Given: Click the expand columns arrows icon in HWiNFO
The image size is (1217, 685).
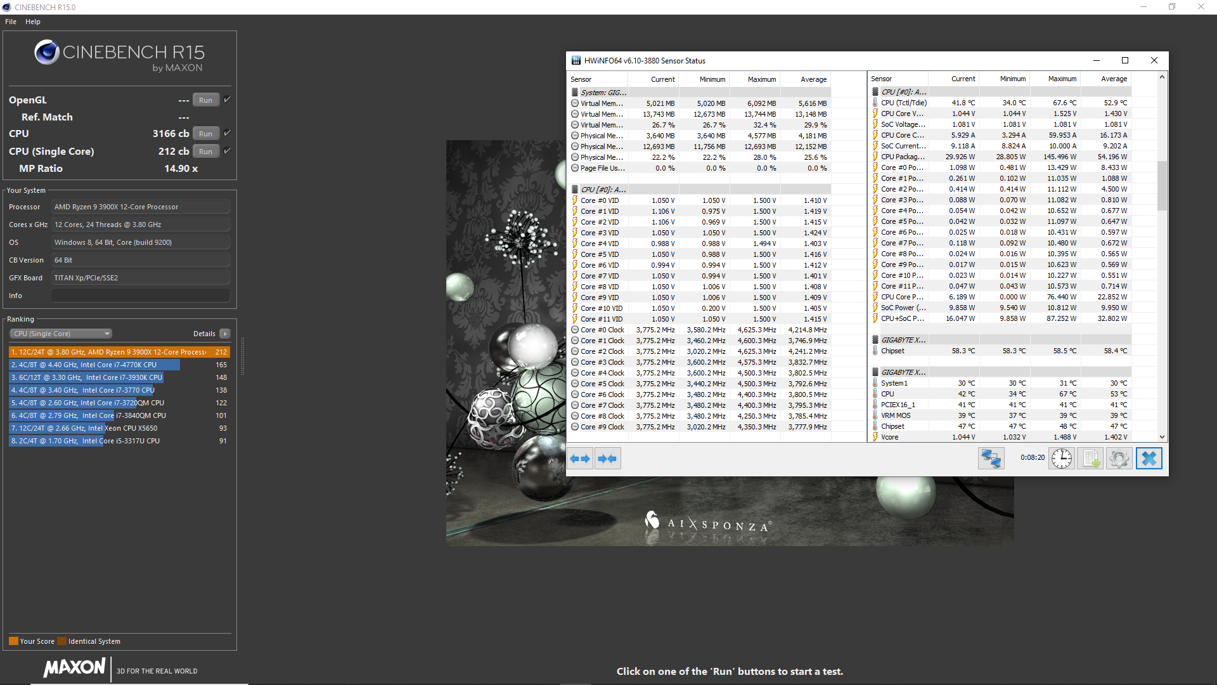Looking at the screenshot, I should tap(580, 459).
